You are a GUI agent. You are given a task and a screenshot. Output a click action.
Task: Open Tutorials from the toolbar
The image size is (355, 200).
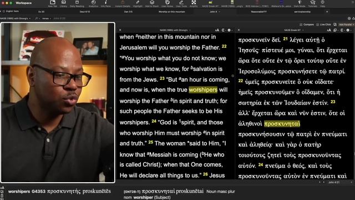pyautogui.click(x=313, y=4)
